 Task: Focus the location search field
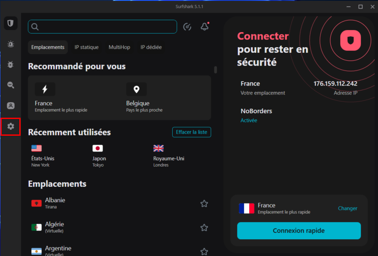coord(103,27)
